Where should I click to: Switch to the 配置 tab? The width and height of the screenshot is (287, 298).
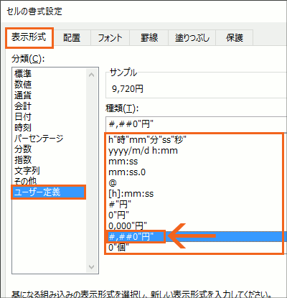coord(72,37)
